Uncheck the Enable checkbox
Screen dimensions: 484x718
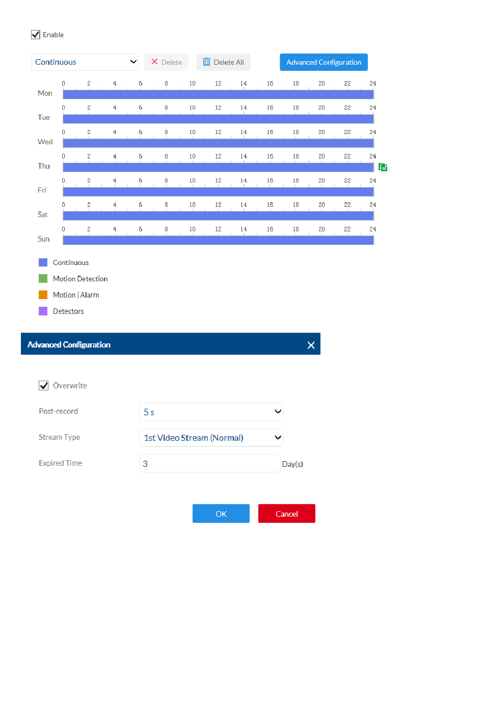(36, 35)
